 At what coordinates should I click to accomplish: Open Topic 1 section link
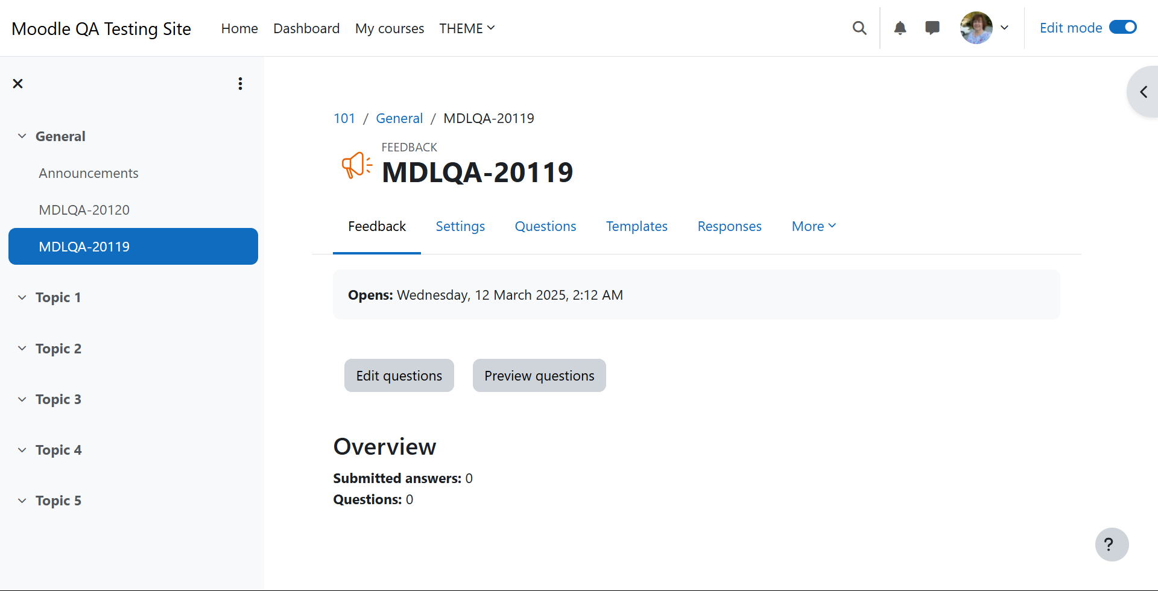58,297
